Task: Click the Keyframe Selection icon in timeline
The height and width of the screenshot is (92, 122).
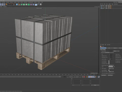Action: [x=87, y=77]
